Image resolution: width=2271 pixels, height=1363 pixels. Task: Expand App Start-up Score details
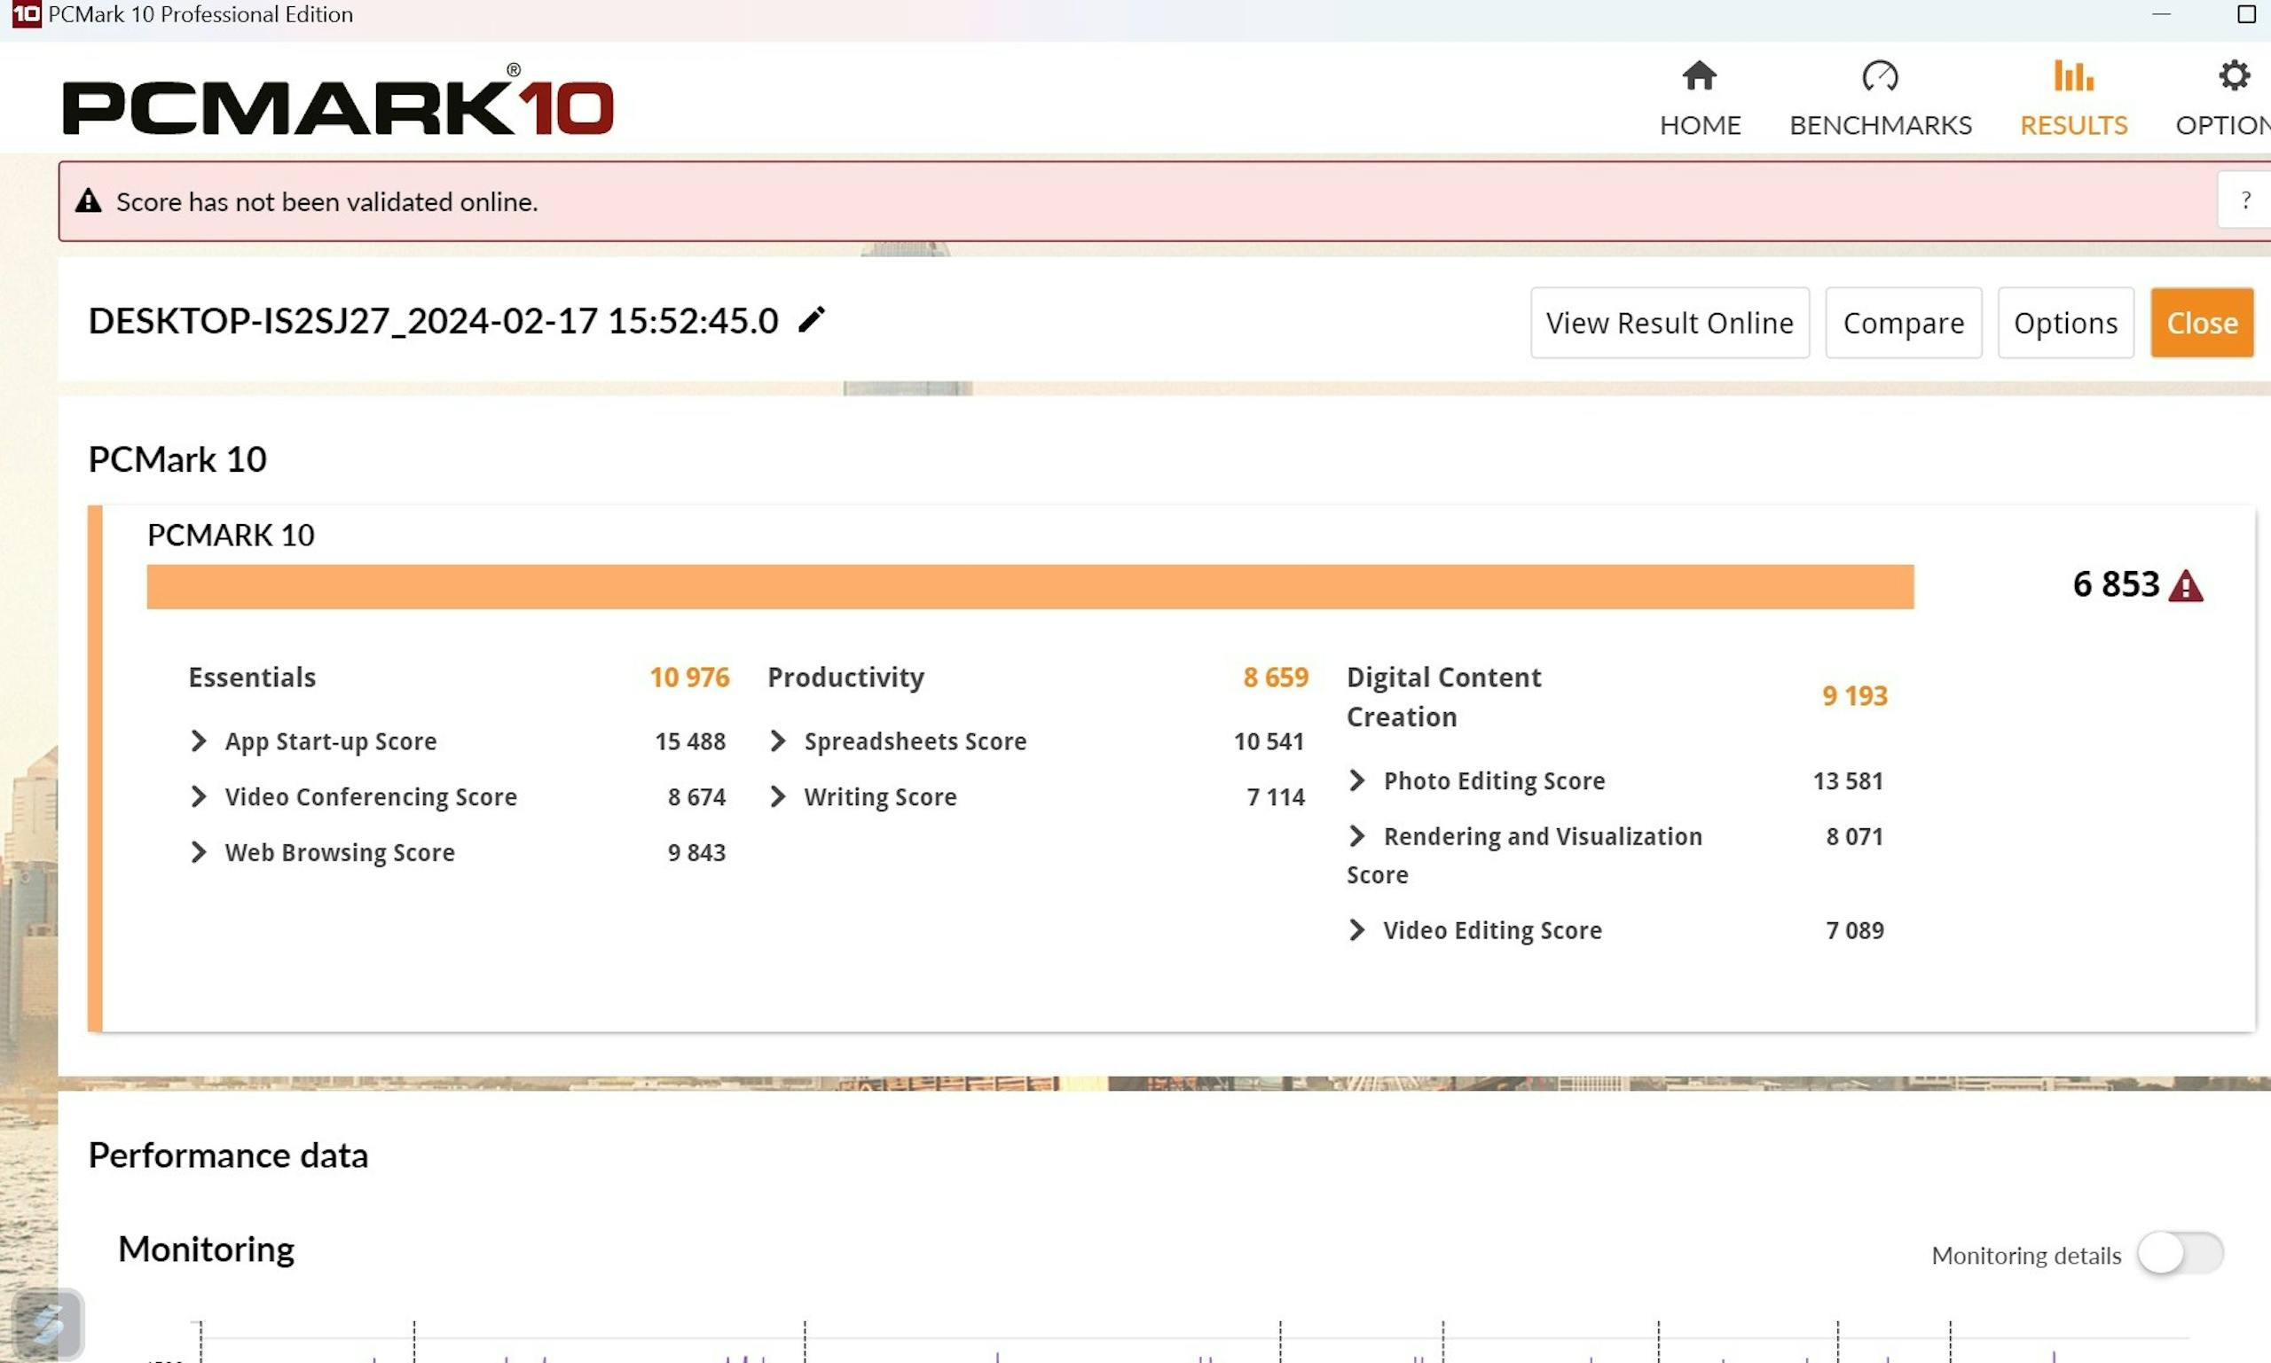tap(199, 740)
